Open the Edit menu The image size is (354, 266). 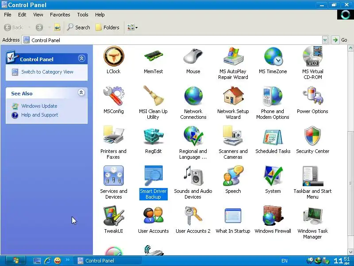22,15
